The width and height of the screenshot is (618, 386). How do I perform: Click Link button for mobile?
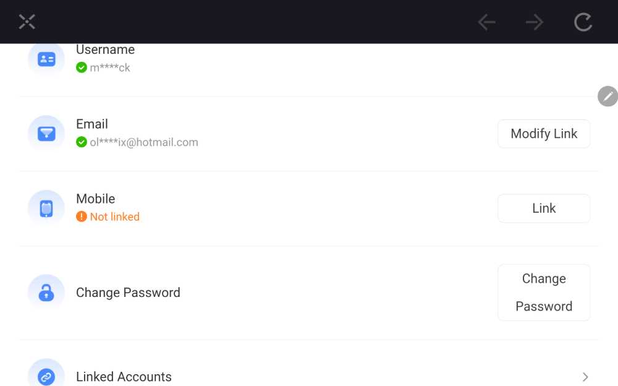544,208
